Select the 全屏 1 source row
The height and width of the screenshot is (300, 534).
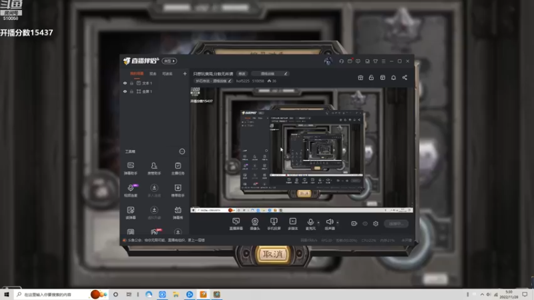pos(154,91)
